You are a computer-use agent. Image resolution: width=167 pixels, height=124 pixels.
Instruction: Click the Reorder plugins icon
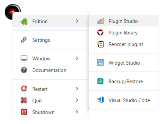100,44
